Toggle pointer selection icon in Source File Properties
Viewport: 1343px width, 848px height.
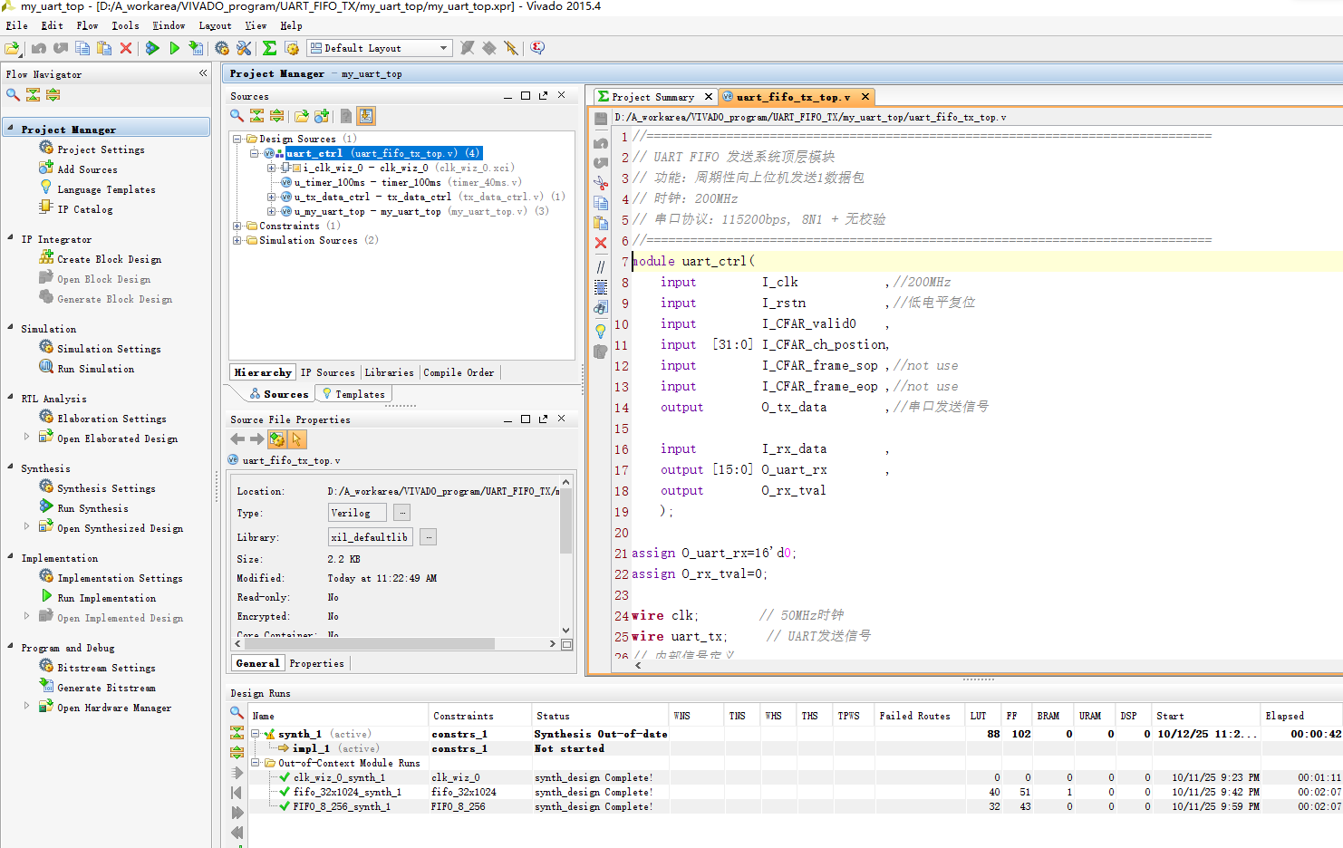point(297,438)
